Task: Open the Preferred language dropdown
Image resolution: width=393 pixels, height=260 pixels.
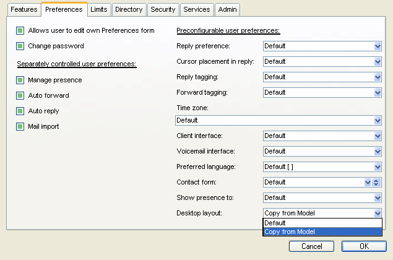Action: (x=378, y=167)
